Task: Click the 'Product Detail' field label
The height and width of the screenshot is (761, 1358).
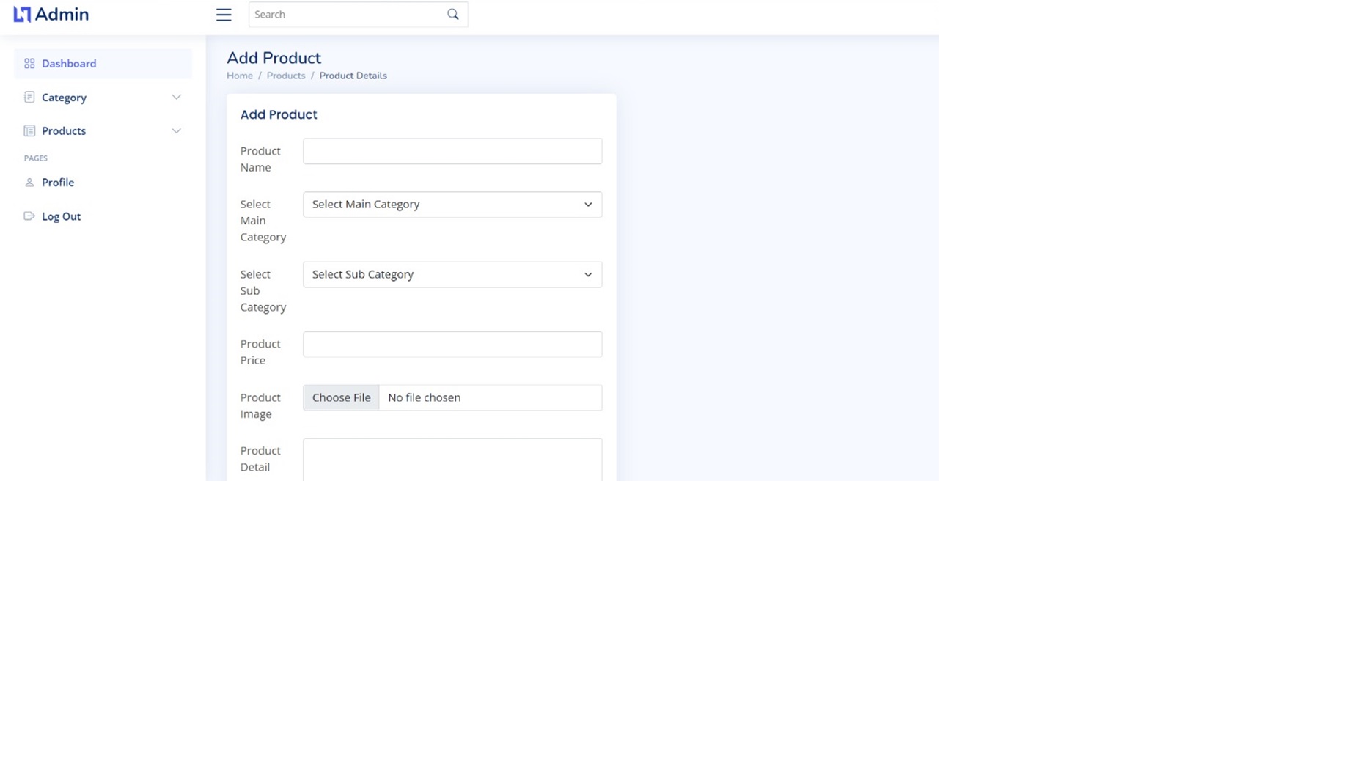Action: click(x=260, y=459)
